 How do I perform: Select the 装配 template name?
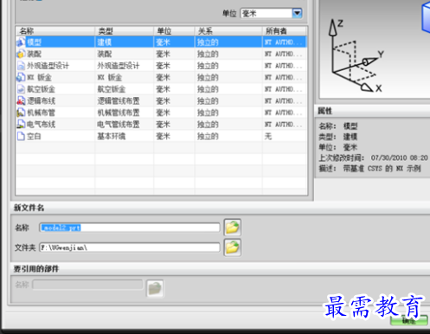point(35,54)
